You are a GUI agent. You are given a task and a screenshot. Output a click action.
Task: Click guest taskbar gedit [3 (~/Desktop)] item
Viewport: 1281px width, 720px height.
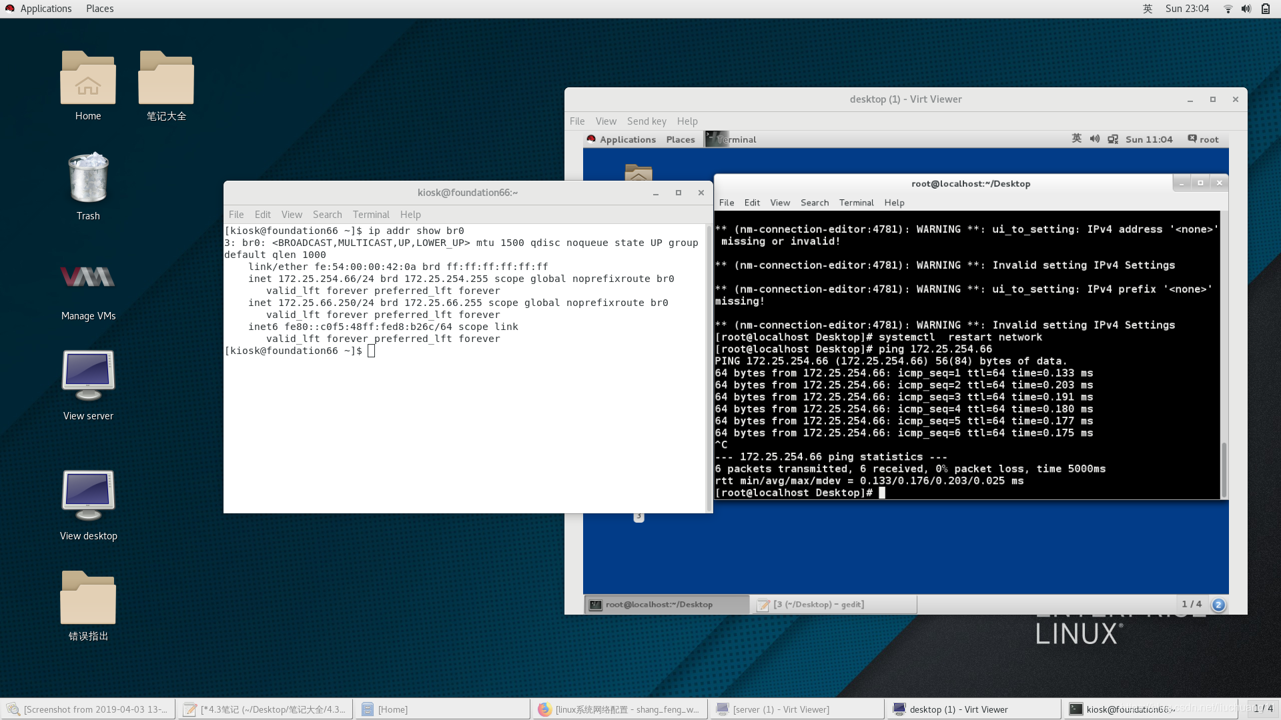point(835,605)
